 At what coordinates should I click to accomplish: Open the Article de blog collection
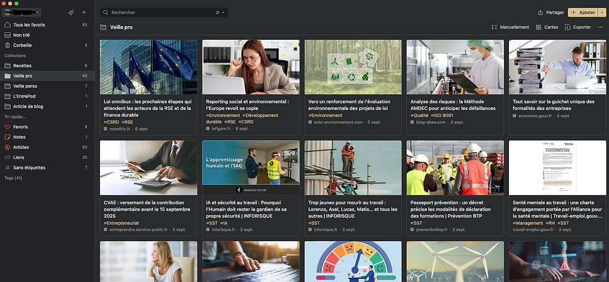point(47,106)
